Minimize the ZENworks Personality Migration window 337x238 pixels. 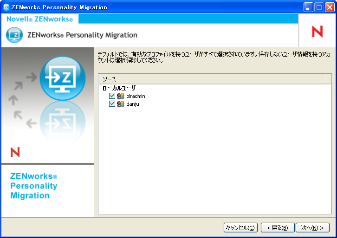pyautogui.click(x=308, y=7)
